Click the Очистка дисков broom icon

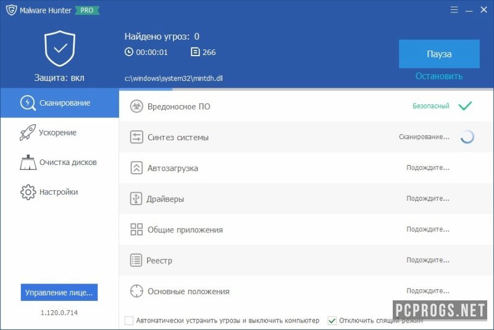pyautogui.click(x=28, y=163)
